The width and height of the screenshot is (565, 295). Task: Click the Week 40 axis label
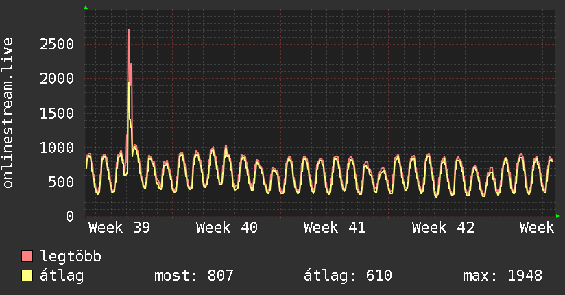pos(227,228)
